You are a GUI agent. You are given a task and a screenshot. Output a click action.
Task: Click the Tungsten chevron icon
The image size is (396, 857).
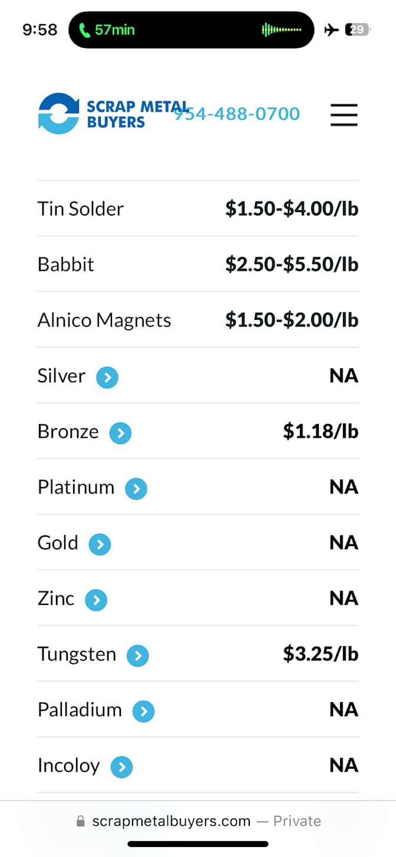point(138,656)
